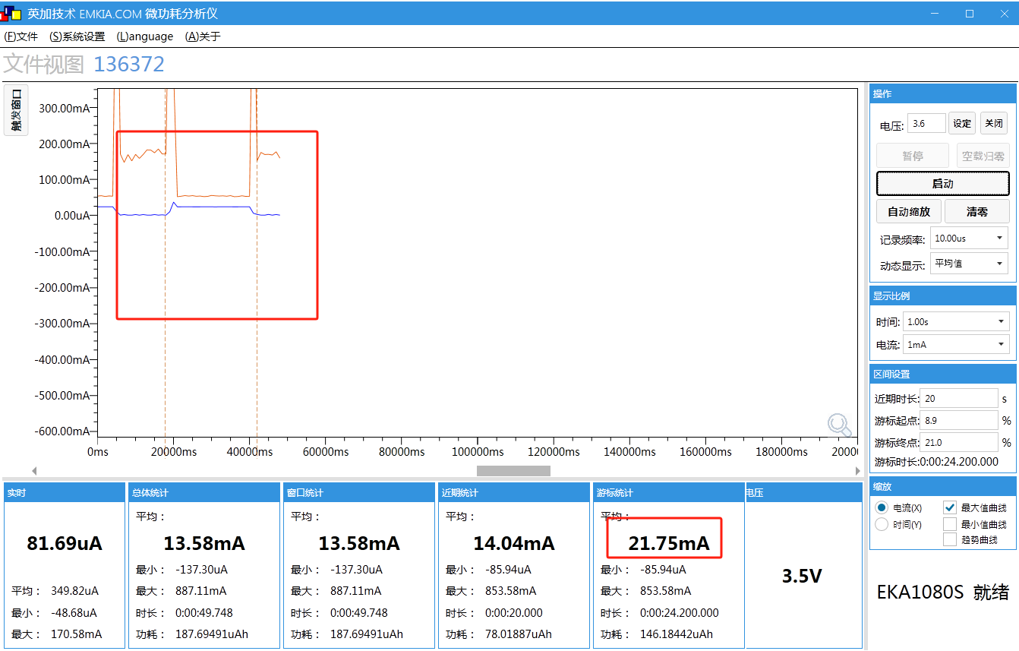Viewport: 1019px width, 651px height.
Task: Click the 清零 button
Action: coord(977,211)
